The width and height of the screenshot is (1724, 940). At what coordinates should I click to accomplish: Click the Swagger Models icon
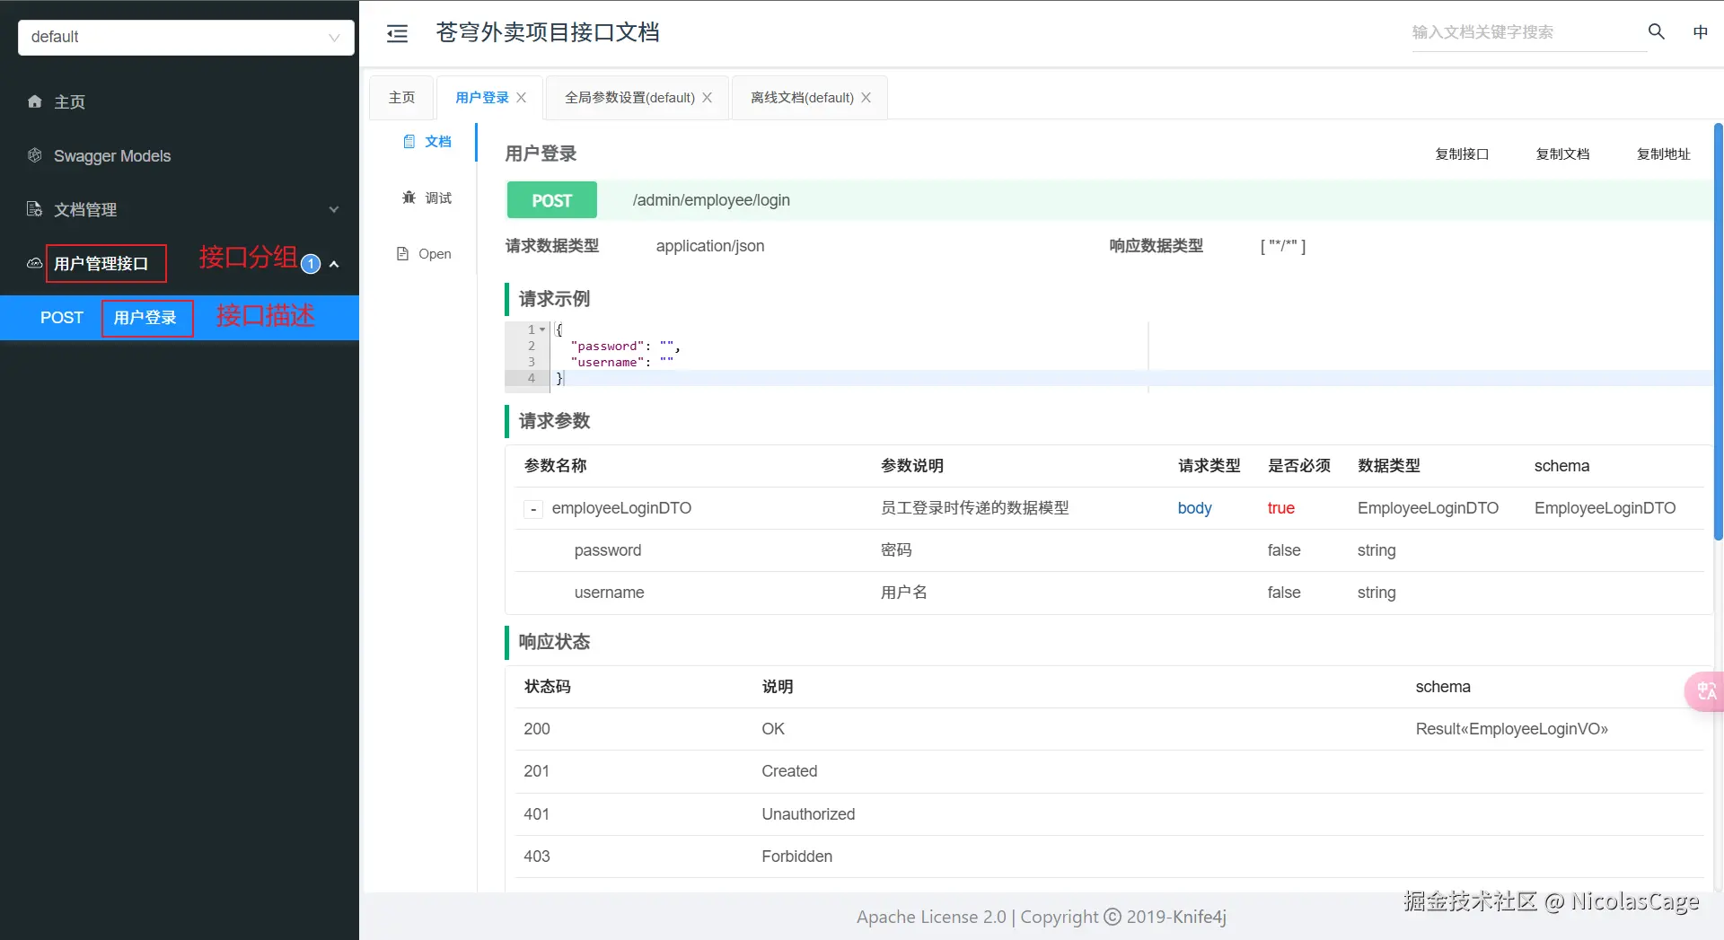[35, 155]
